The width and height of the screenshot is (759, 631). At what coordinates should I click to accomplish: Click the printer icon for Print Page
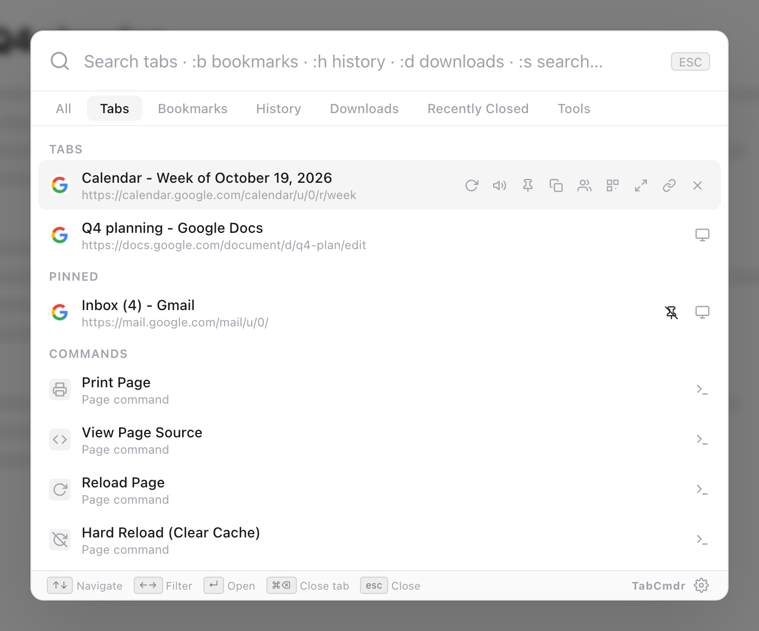[x=60, y=389]
